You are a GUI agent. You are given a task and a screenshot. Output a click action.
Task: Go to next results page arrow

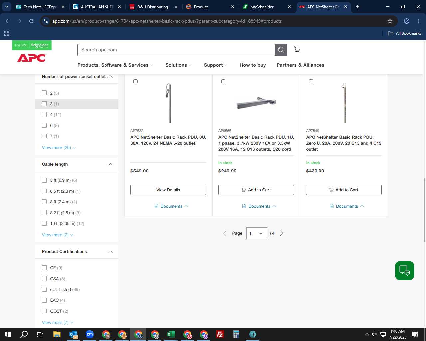(x=282, y=233)
